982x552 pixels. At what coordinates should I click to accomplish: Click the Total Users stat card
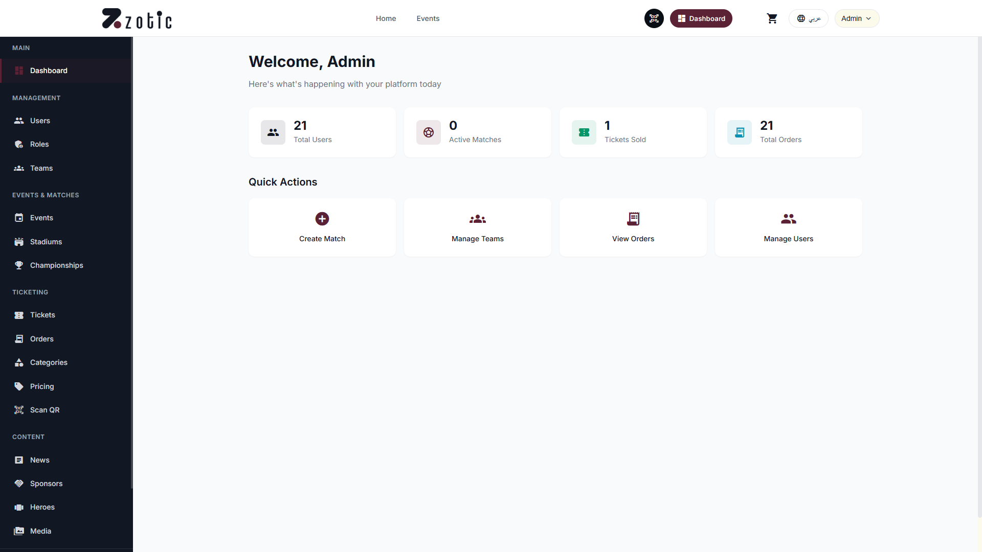322,132
